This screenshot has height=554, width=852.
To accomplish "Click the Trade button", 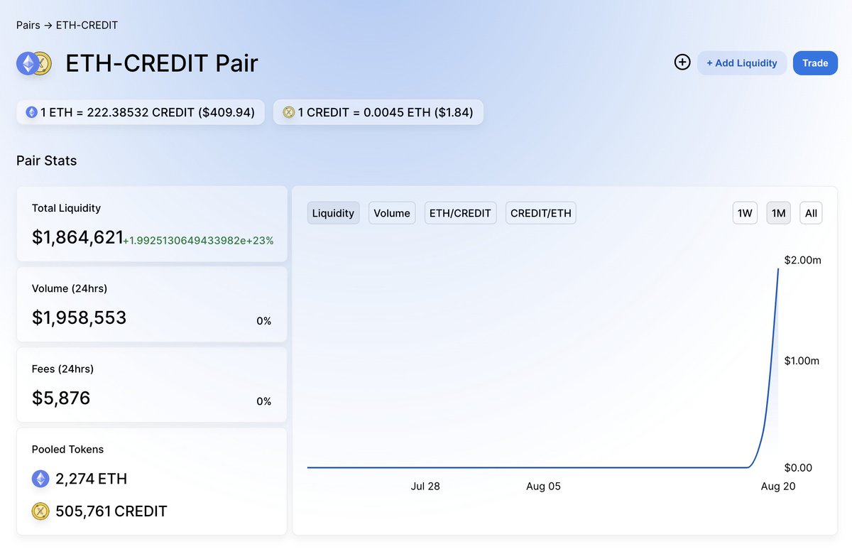I will [815, 63].
